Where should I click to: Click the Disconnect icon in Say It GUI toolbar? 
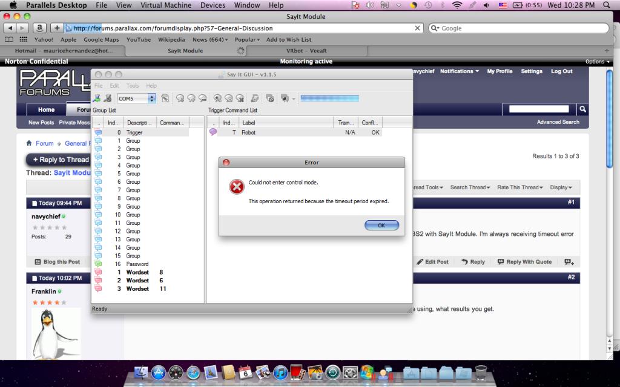tap(108, 99)
